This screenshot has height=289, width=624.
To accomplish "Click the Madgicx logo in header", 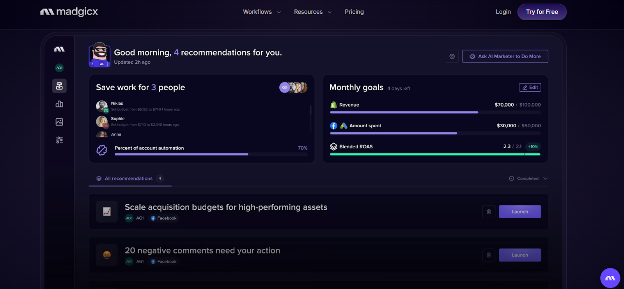I will 69,12.
